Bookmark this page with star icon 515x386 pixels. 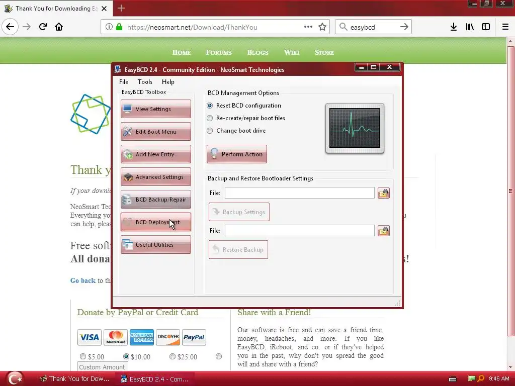coord(322,27)
